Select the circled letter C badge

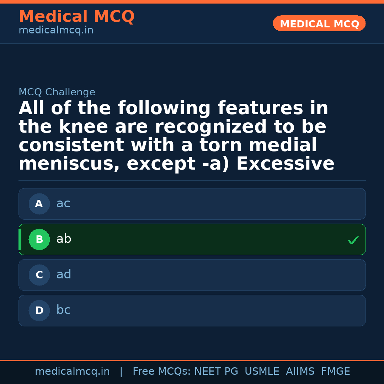(x=39, y=275)
